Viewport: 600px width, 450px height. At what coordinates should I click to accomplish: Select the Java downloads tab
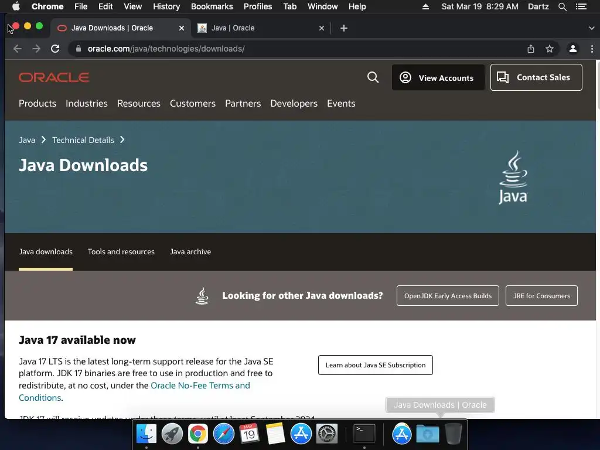click(x=46, y=251)
